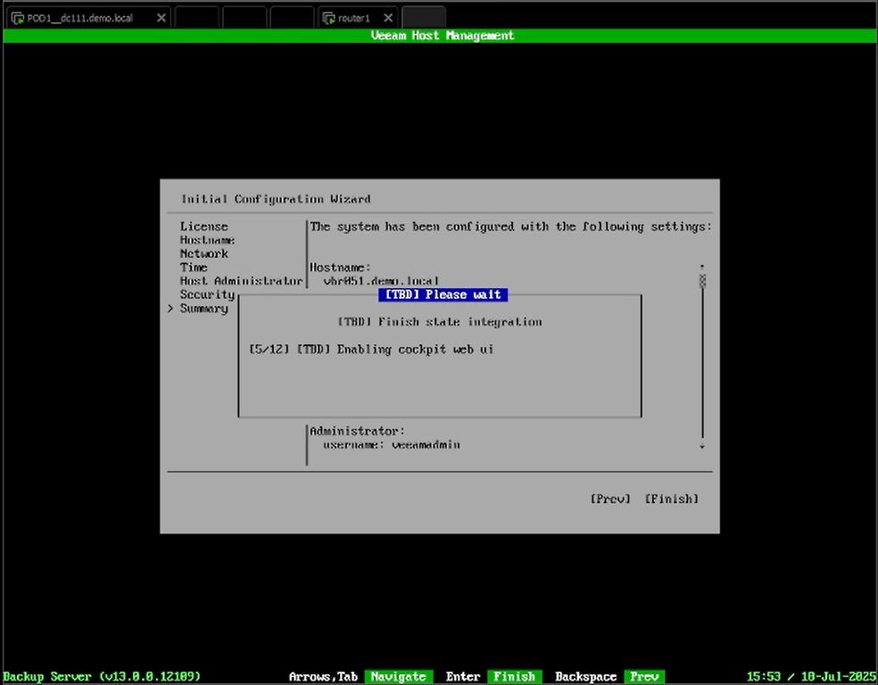Select the Host Administrator step

coord(241,281)
